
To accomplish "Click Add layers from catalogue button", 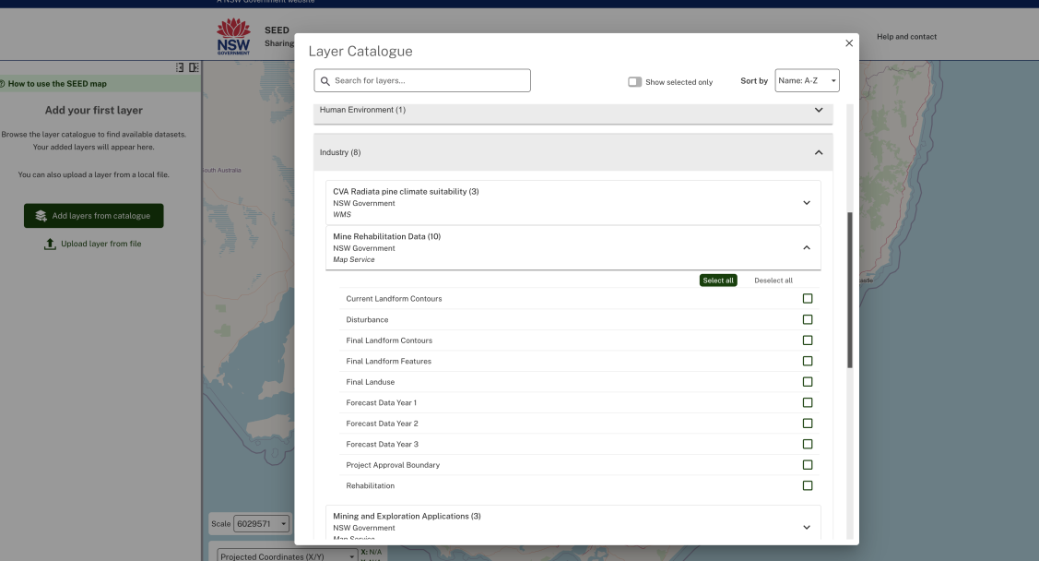I will click(x=93, y=216).
